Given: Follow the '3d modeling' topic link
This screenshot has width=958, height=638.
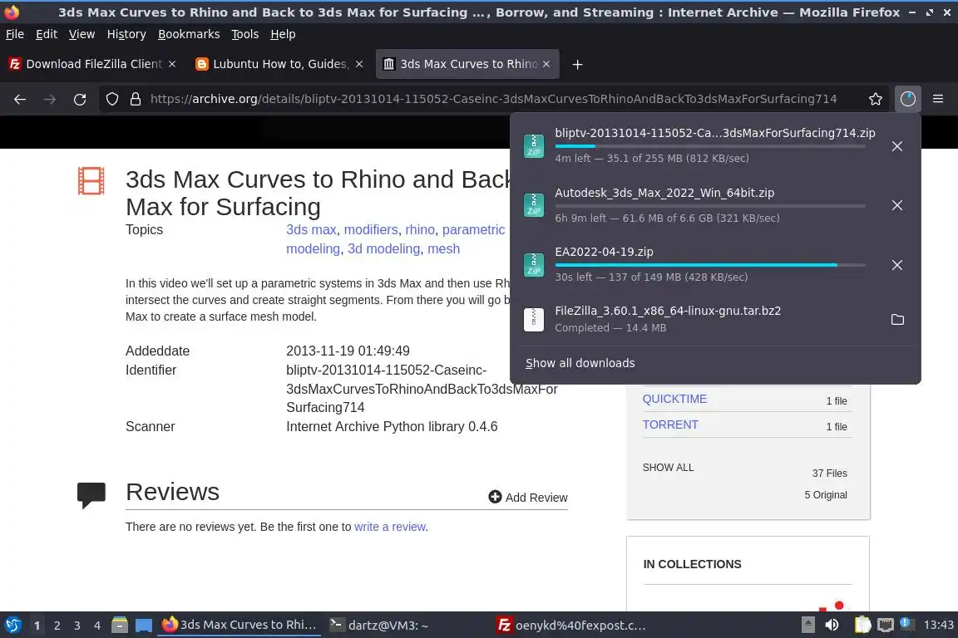Looking at the screenshot, I should (x=383, y=248).
